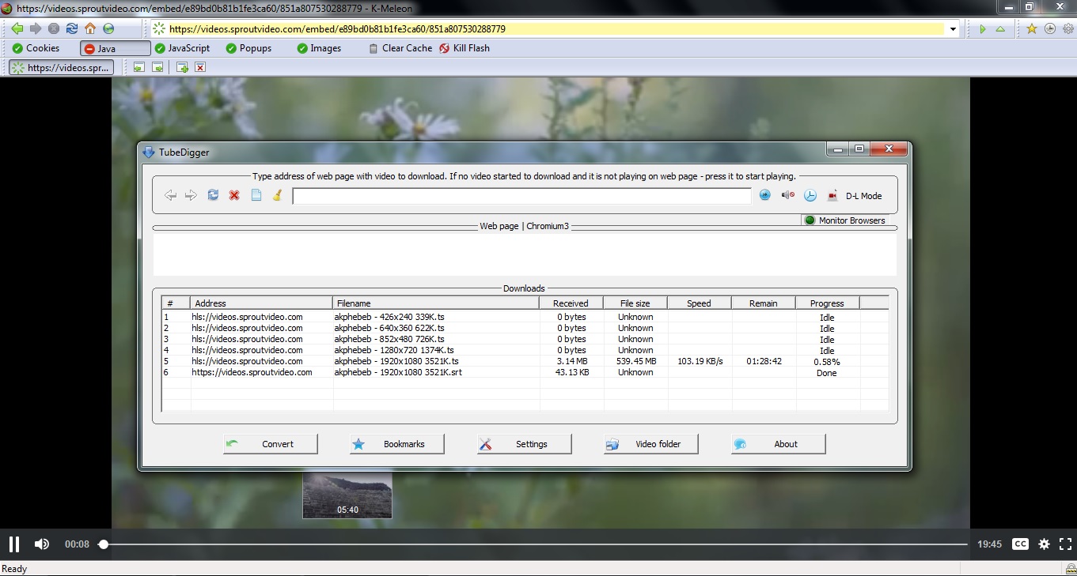1077x576 pixels.
Task: Toggle Monitor Browsers in TubeDigger
Action: click(844, 220)
